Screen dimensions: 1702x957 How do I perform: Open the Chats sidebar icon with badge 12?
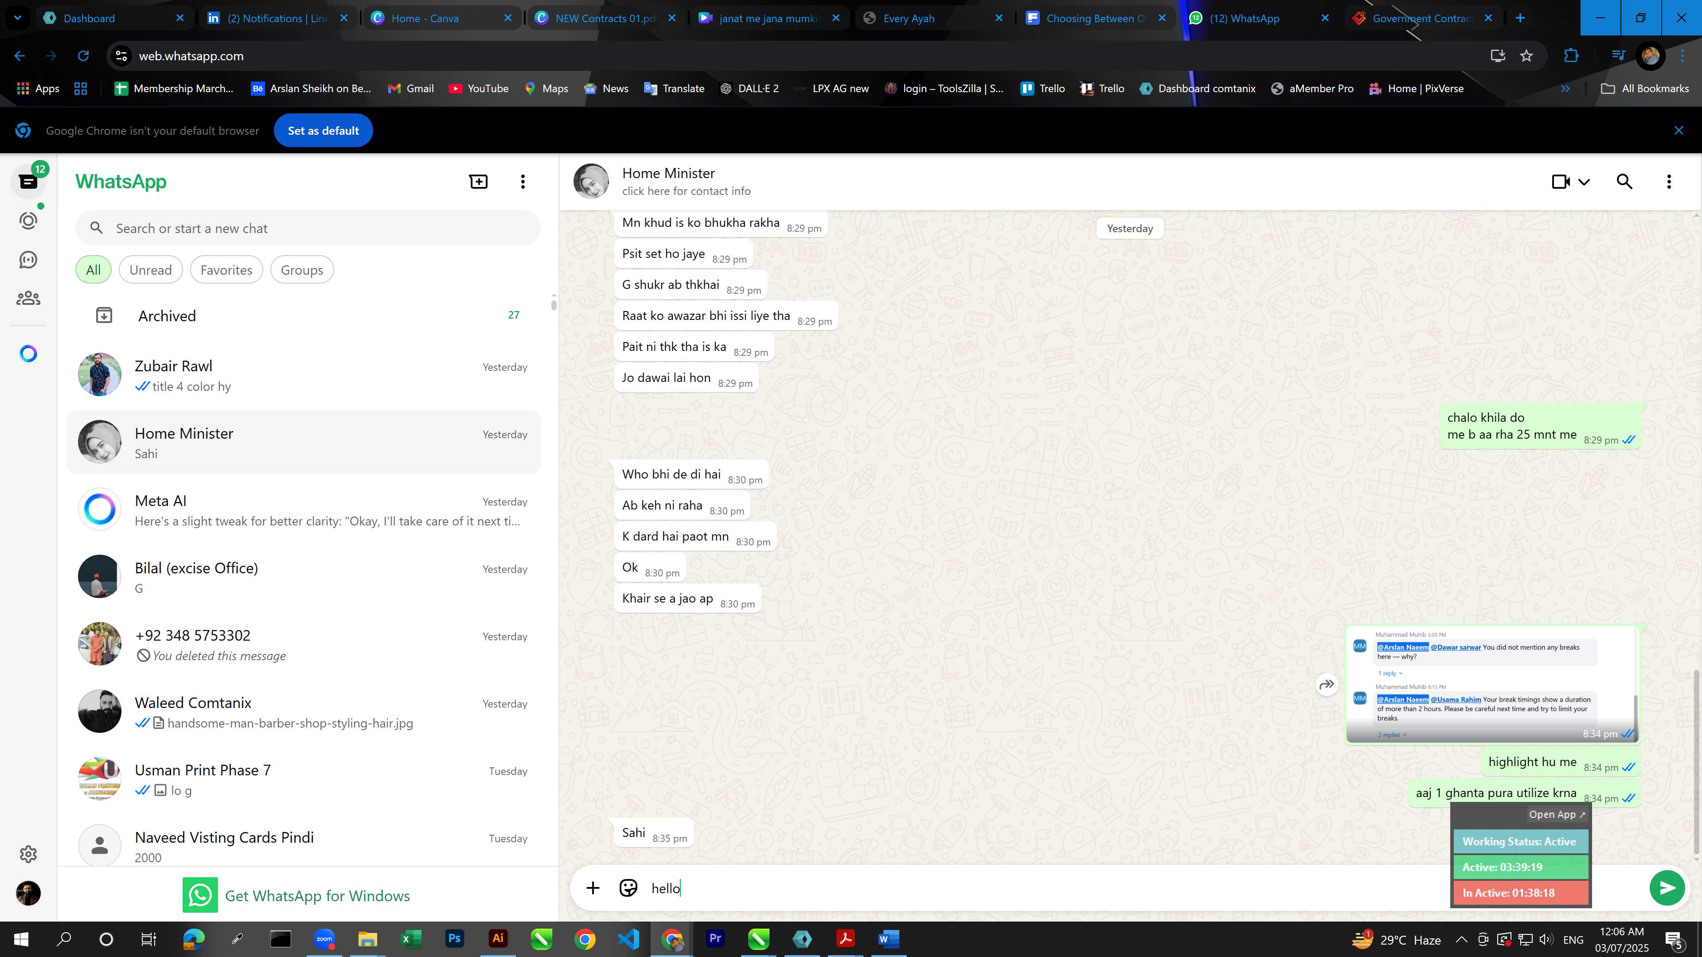click(x=28, y=181)
